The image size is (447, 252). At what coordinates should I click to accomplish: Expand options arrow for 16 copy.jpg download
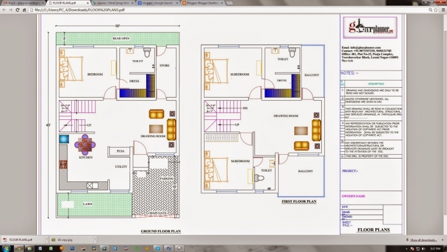coord(95,240)
